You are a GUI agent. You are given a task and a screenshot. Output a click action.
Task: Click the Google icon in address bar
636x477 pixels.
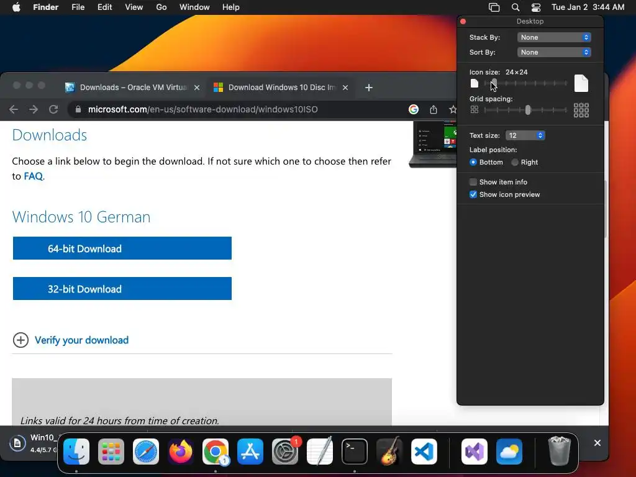[413, 109]
